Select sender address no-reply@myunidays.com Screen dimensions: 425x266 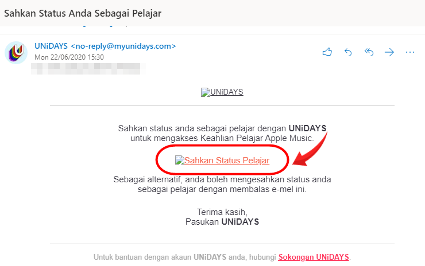tap(123, 46)
